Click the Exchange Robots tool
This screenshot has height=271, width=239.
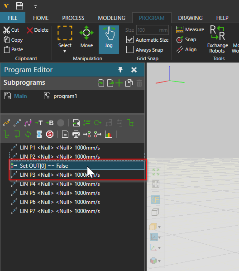[x=217, y=39]
